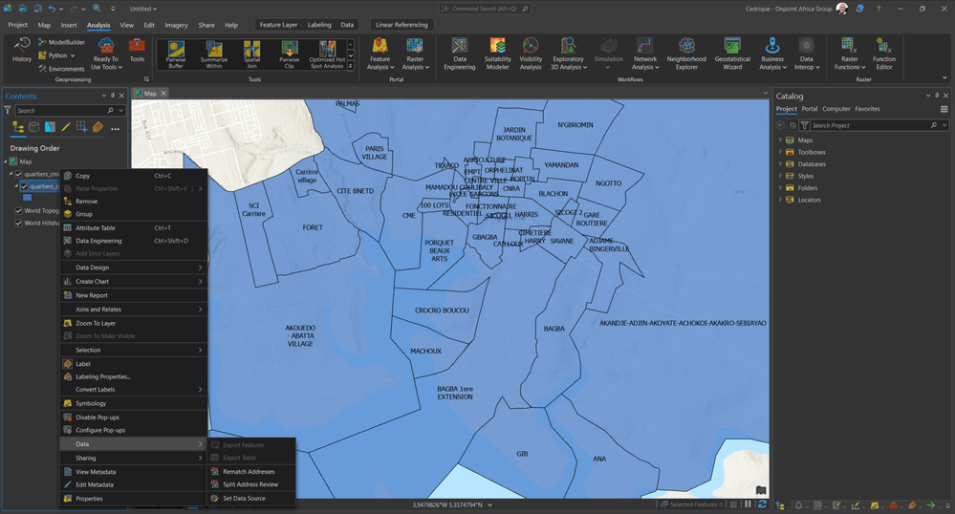Screen dimensions: 955x514
Task: Select Set Data Source in submenu
Action: [x=244, y=498]
